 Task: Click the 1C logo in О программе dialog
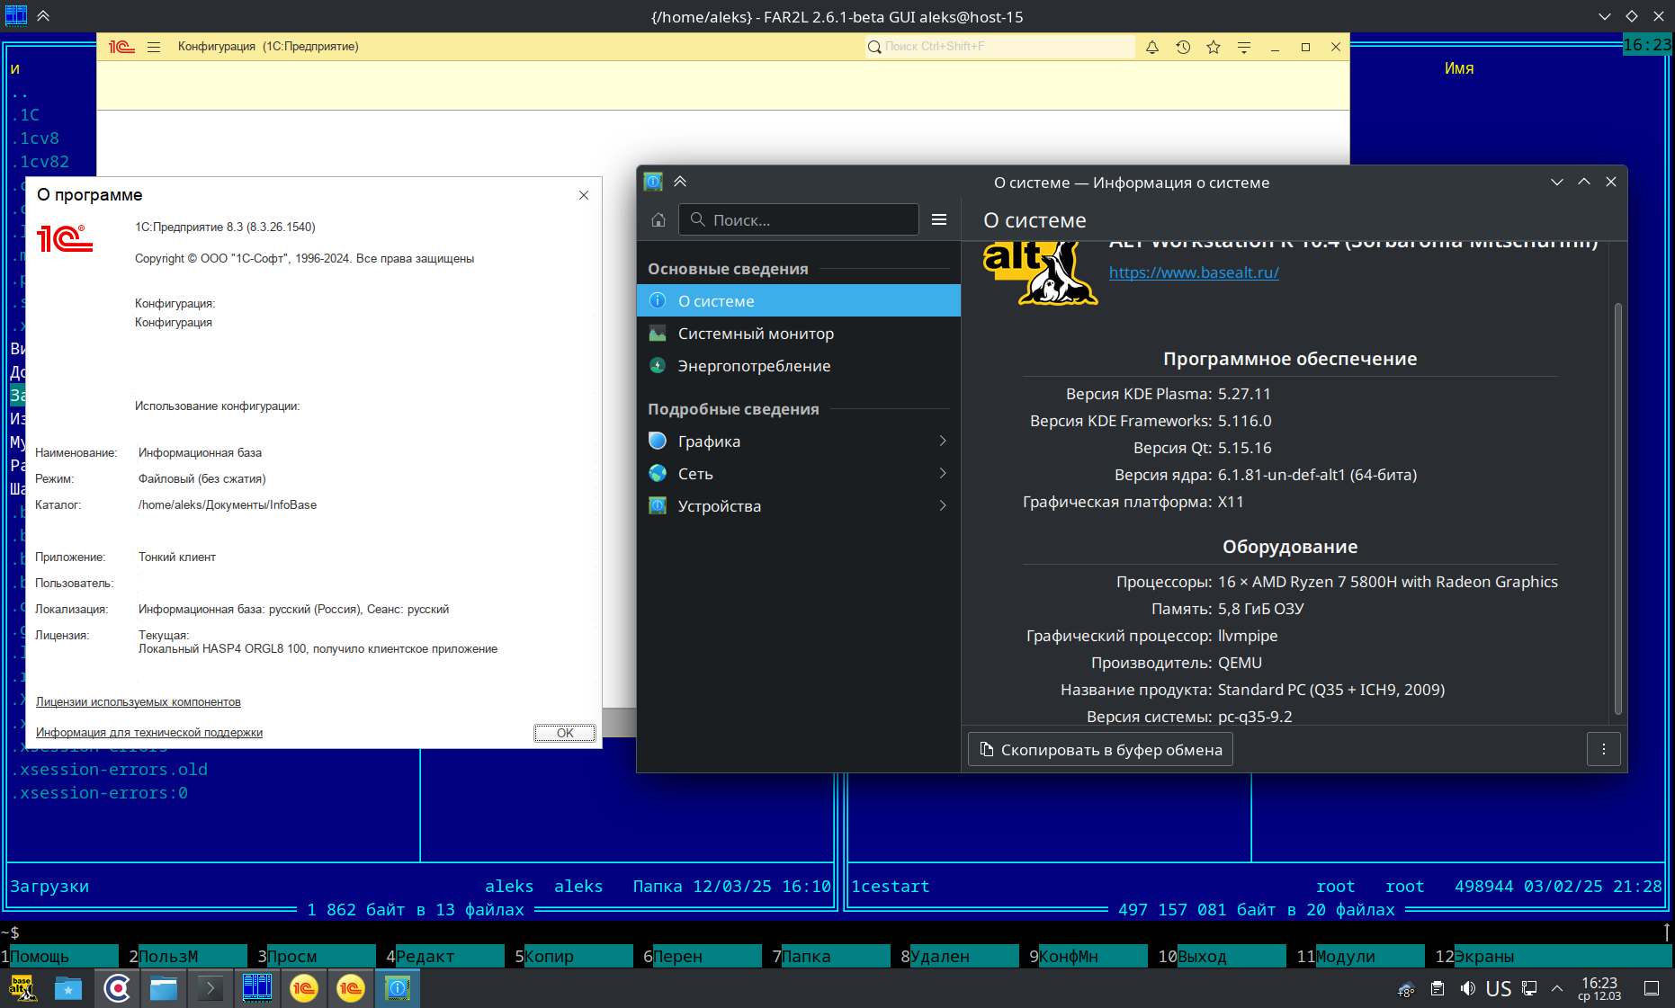[65, 238]
